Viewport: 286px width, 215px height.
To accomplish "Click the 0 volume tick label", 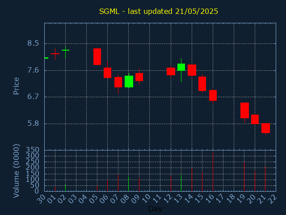I will (x=37, y=191).
